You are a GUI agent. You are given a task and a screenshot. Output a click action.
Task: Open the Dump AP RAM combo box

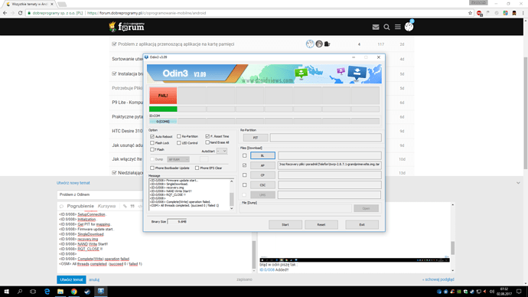178,159
